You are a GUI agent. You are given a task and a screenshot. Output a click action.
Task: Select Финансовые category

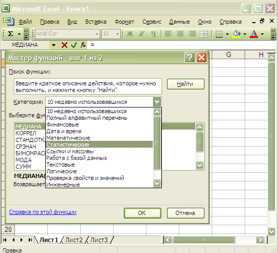point(99,124)
